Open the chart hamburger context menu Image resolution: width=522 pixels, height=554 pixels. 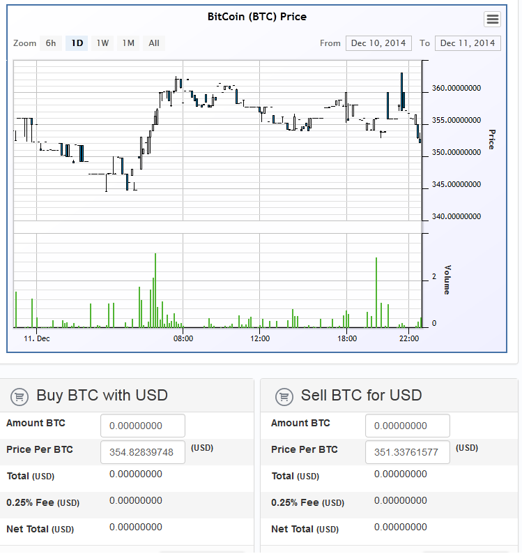(492, 19)
